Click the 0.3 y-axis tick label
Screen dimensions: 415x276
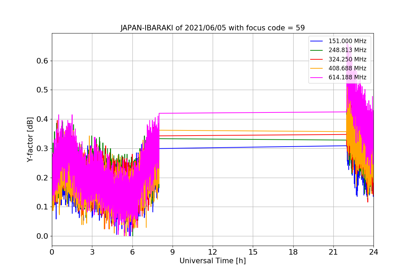point(43,148)
